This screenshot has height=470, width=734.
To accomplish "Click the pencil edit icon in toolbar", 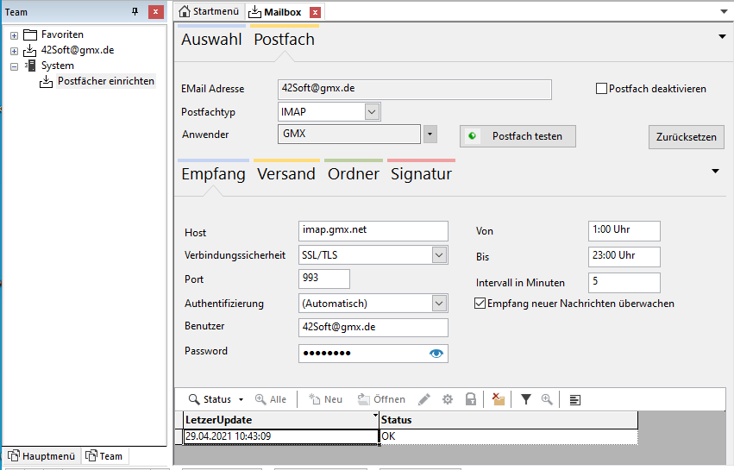I will (424, 399).
